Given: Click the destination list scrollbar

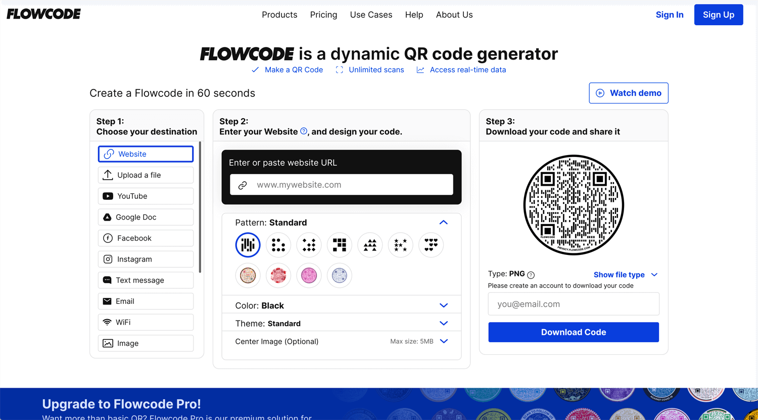Looking at the screenshot, I should click(200, 207).
